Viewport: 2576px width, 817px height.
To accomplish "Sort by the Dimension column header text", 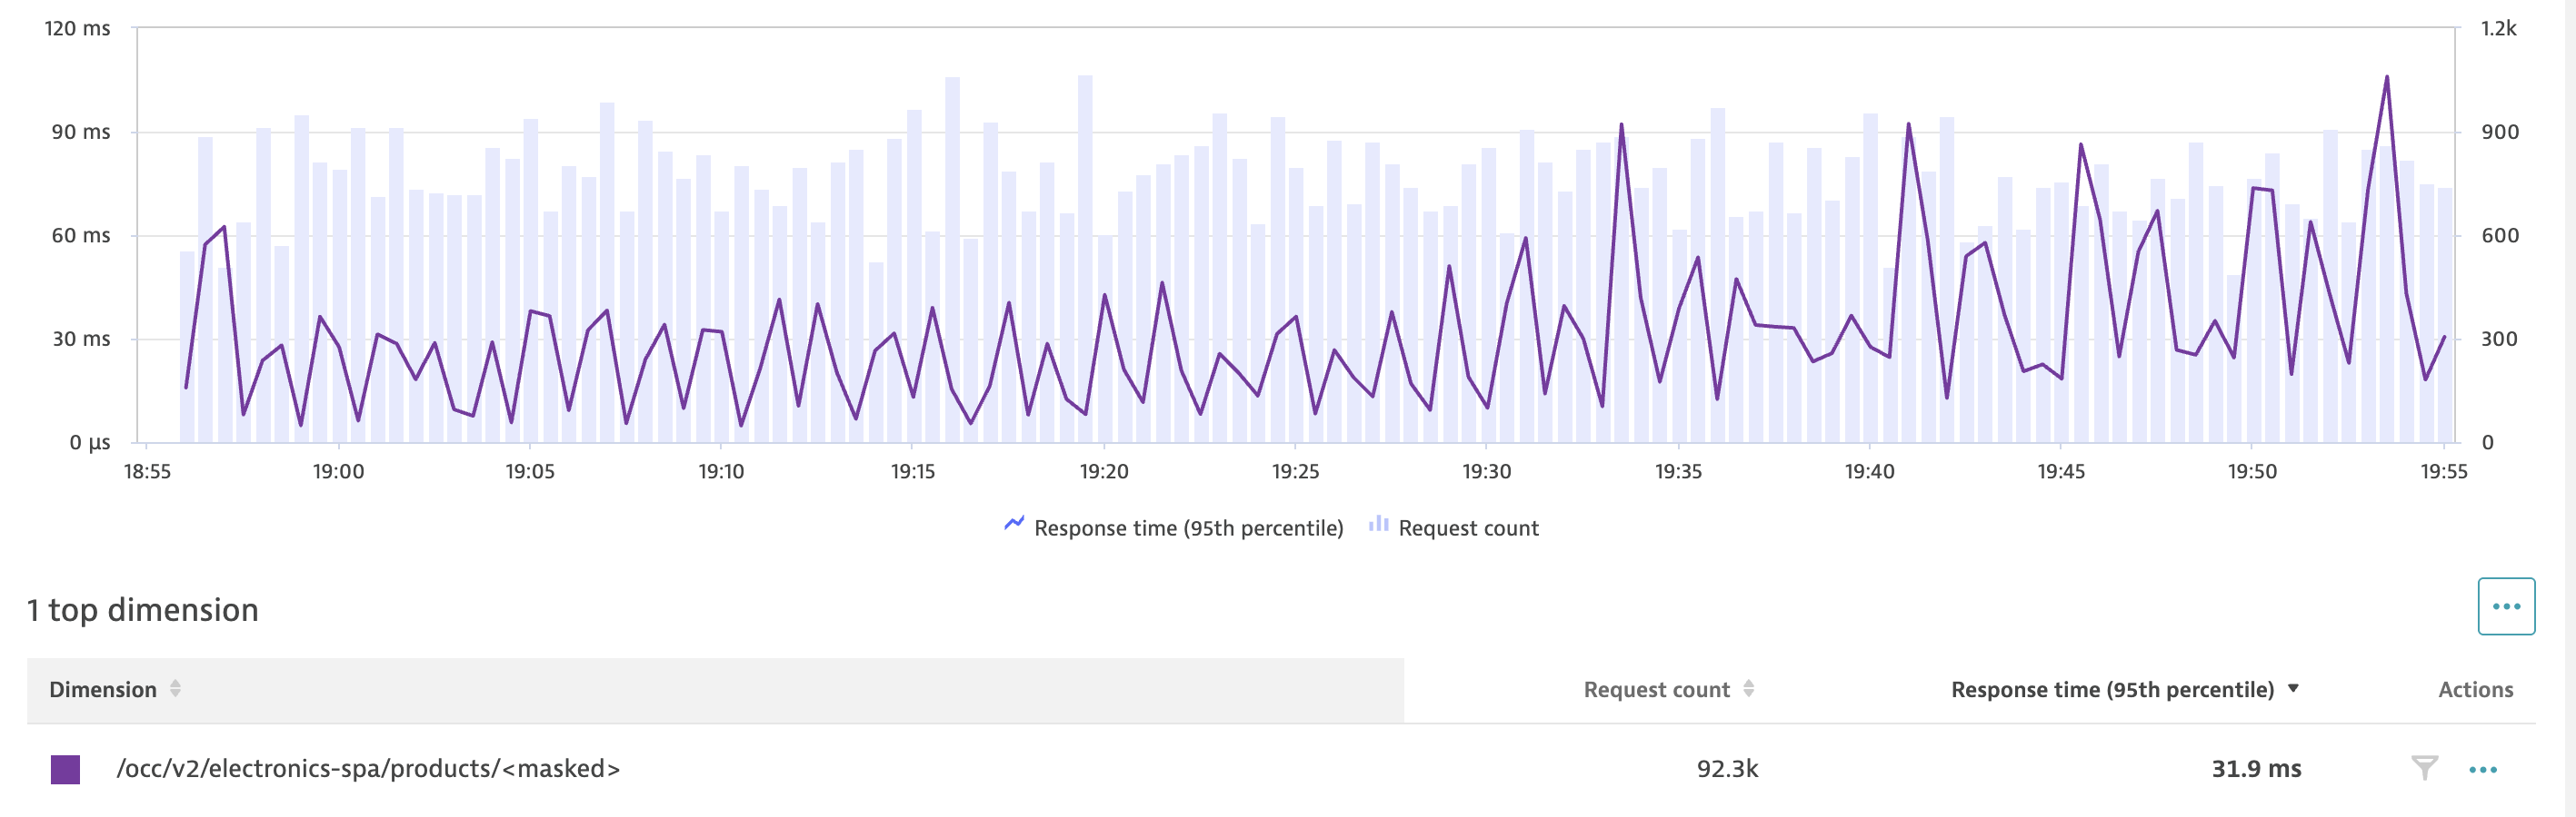I will tap(103, 689).
